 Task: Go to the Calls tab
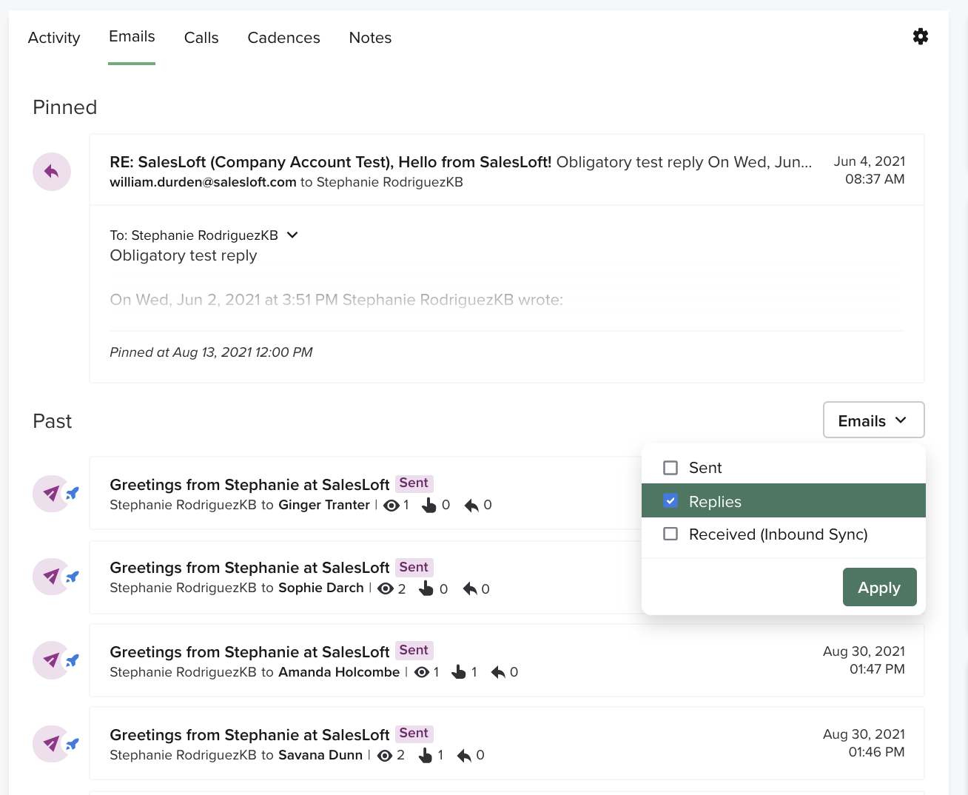click(x=201, y=38)
